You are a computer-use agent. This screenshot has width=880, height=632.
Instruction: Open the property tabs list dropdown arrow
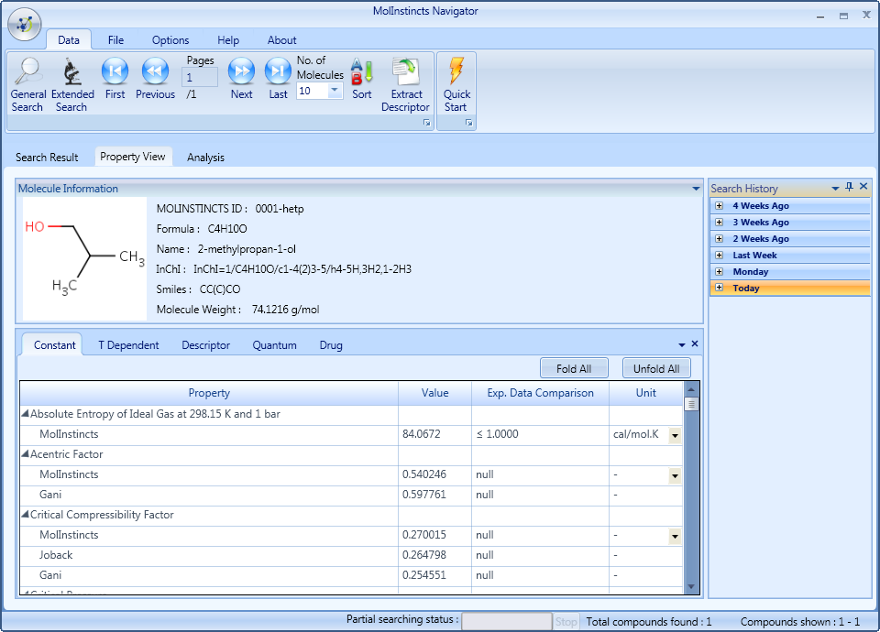[682, 345]
